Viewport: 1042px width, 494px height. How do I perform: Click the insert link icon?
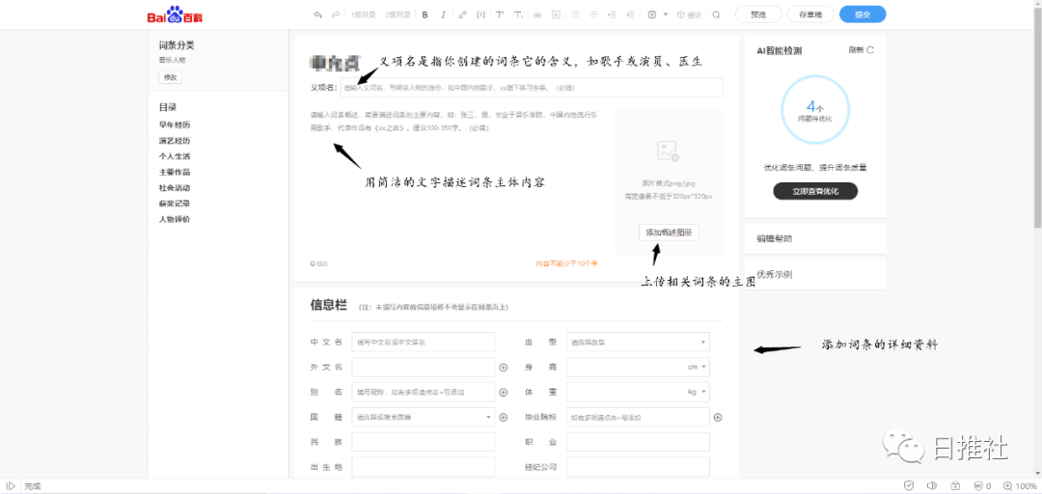pyautogui.click(x=462, y=14)
